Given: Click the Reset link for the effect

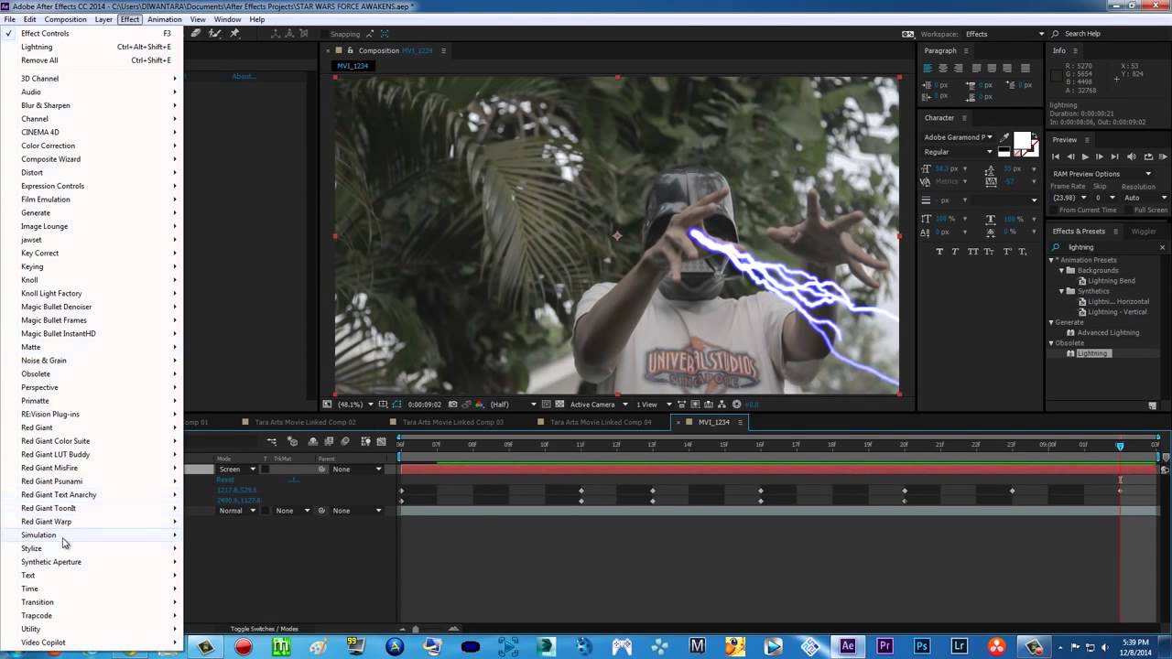Looking at the screenshot, I should click(x=225, y=480).
